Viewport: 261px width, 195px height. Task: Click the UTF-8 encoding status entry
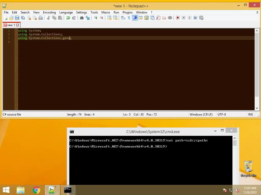(222, 115)
